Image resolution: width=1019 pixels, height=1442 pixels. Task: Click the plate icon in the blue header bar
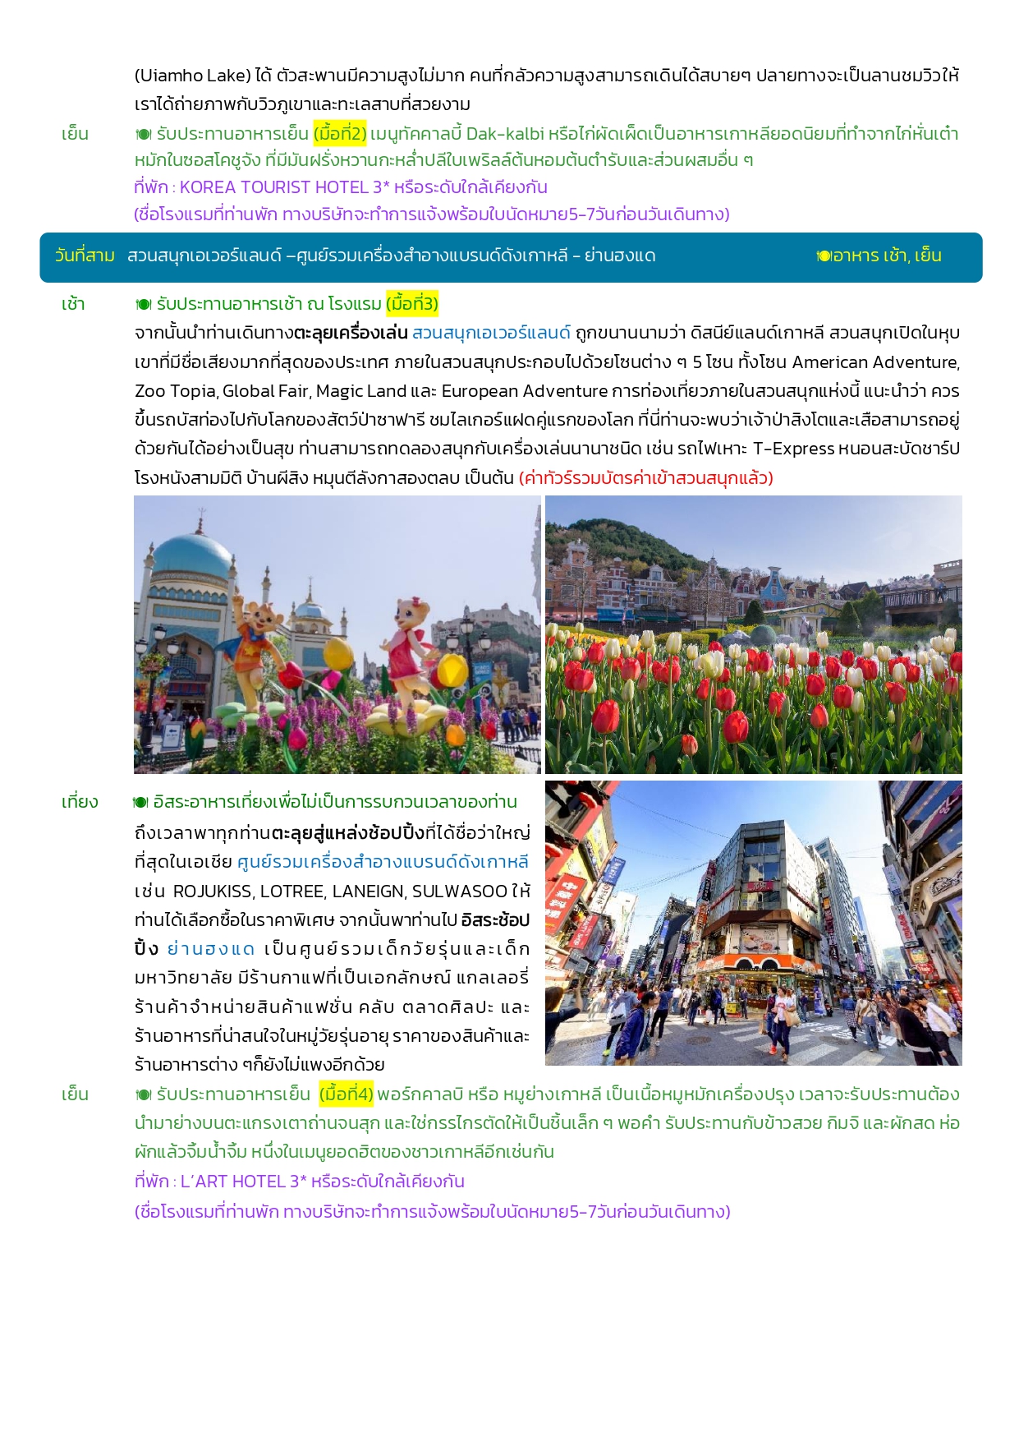(x=824, y=256)
